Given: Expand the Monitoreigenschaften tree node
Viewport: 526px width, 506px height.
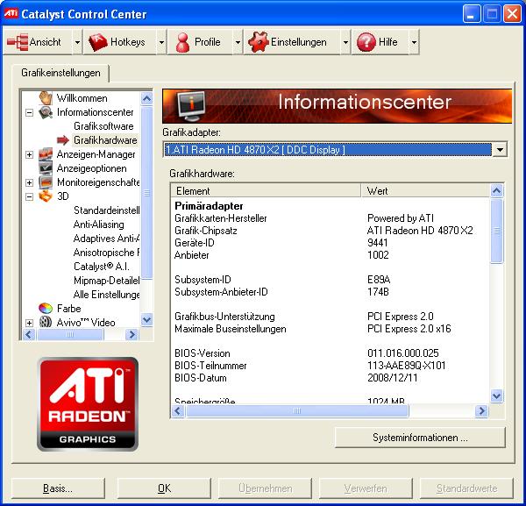Looking at the screenshot, I should click(x=29, y=182).
